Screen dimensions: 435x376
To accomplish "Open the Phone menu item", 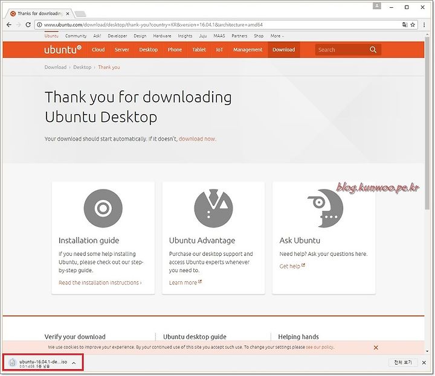I will pos(175,49).
